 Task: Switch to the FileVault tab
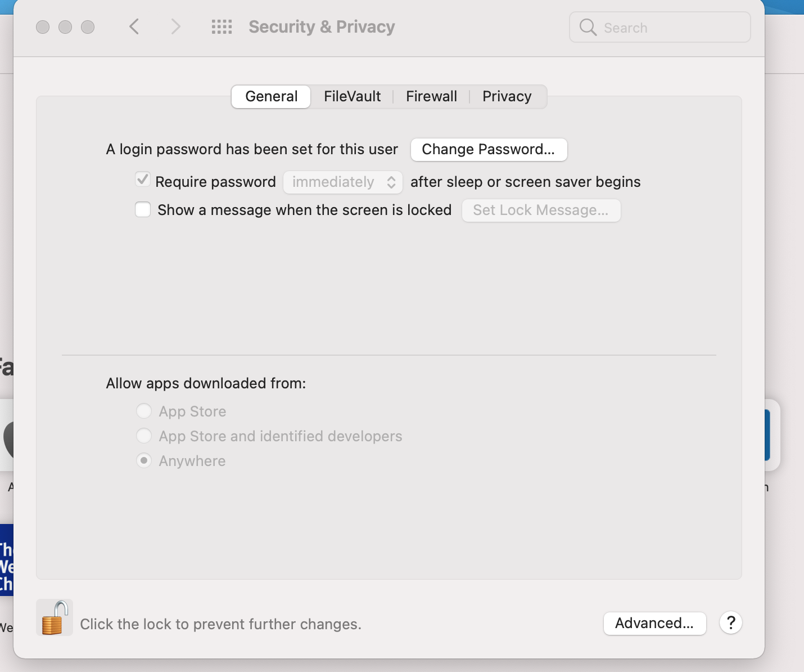click(x=352, y=97)
